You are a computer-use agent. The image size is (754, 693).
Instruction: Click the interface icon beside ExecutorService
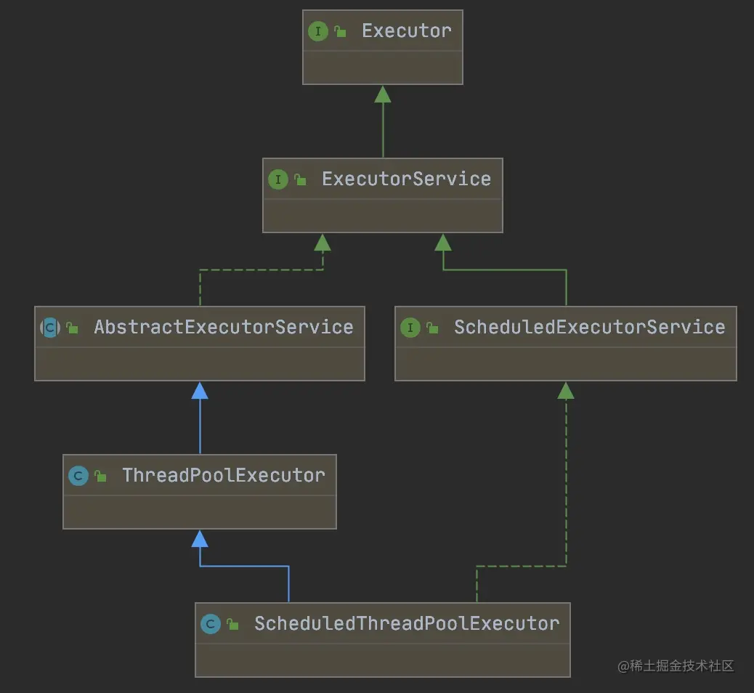[x=277, y=179]
